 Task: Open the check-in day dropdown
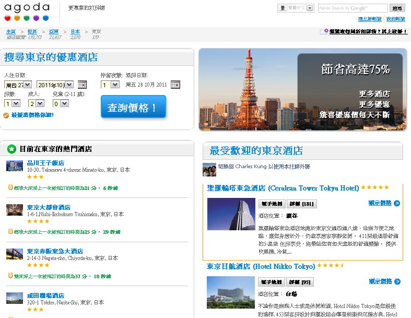[x=18, y=85]
